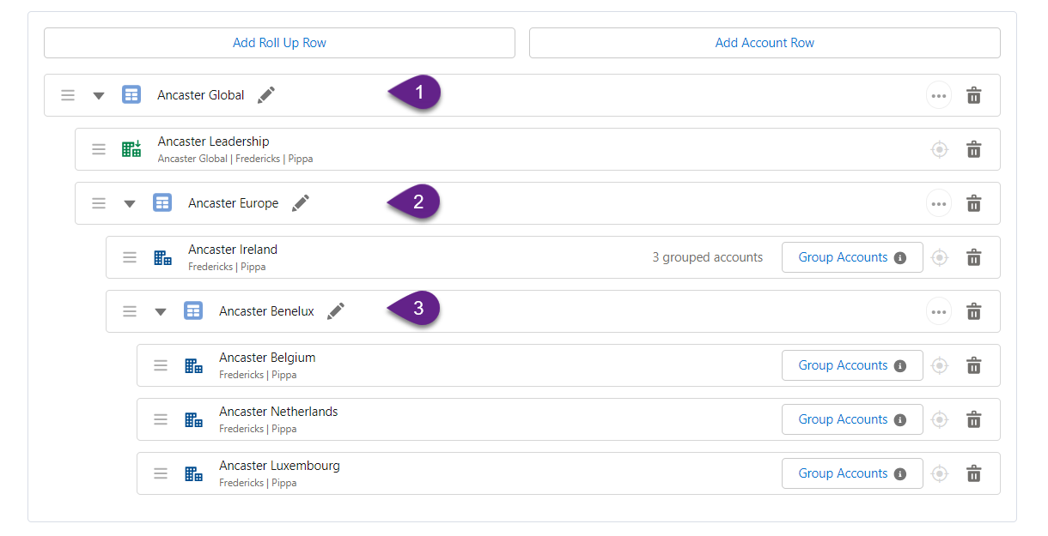
Task: Click the Ancaster Belgium account building icon
Action: (x=193, y=366)
